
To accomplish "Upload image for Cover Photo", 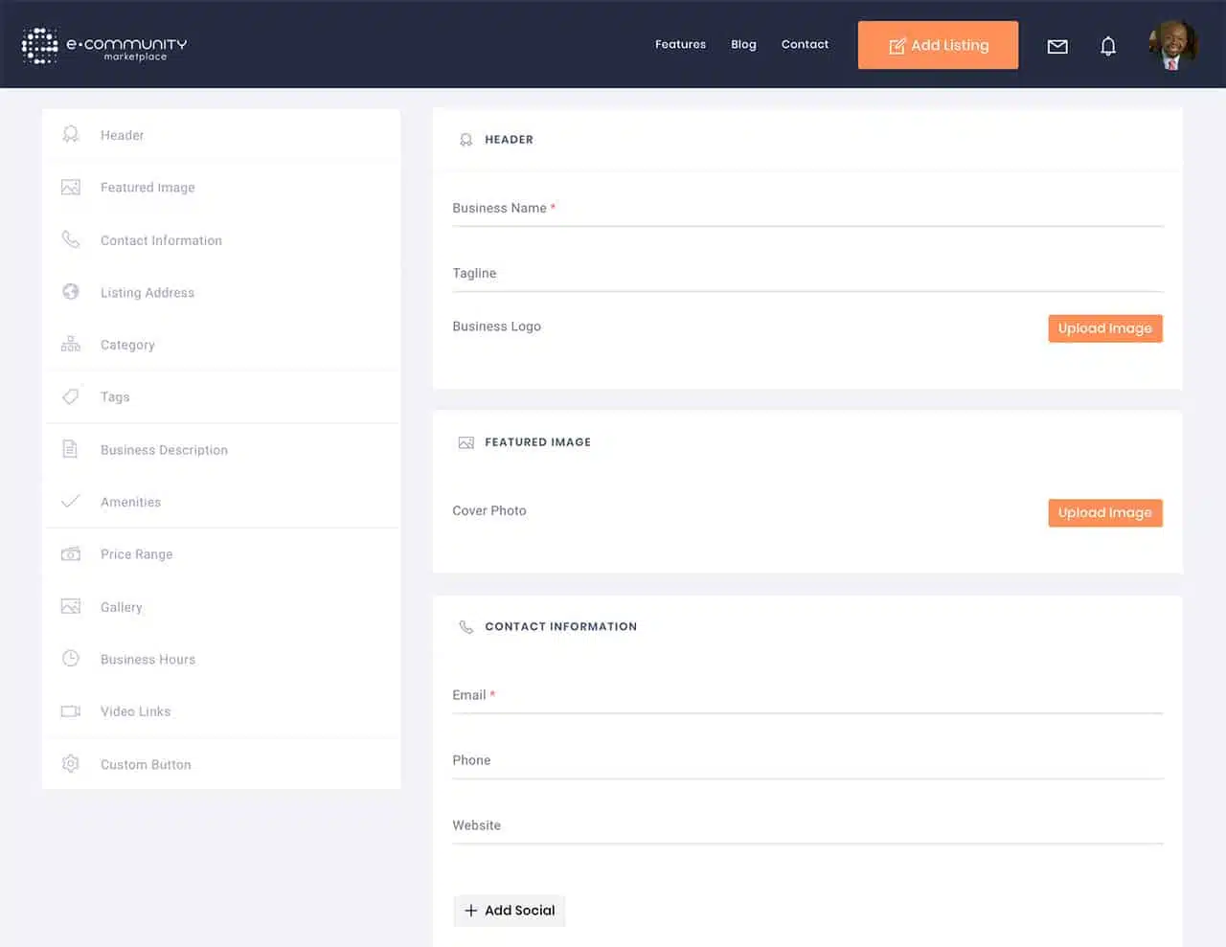I will click(x=1104, y=513).
